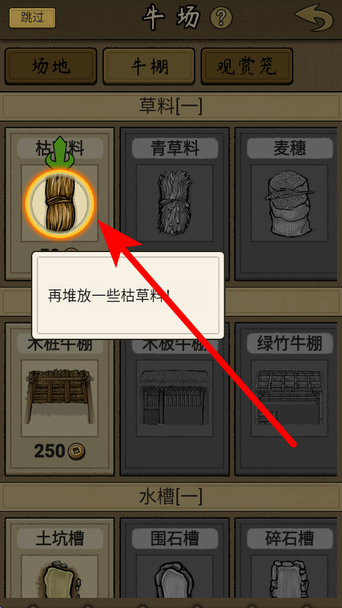Switch to the 牛棚 tab
The width and height of the screenshot is (342, 608).
[149, 66]
